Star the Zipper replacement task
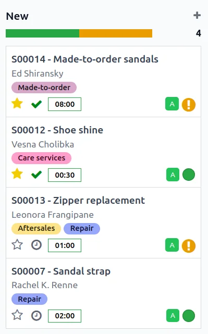Viewport: 208px width, 334px height. tap(17, 244)
